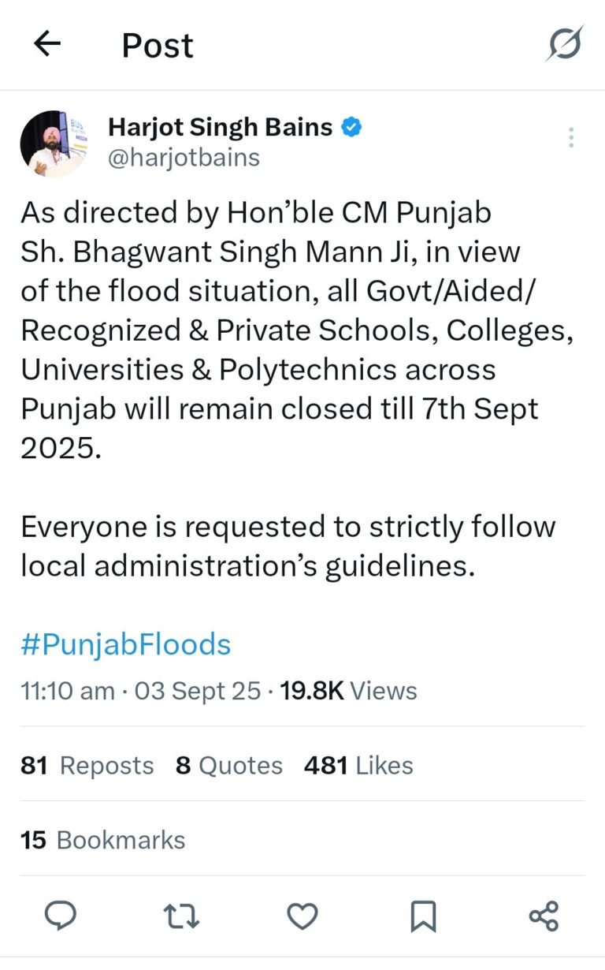The width and height of the screenshot is (605, 970).
Task: Tap the back arrow
Action: point(48,45)
